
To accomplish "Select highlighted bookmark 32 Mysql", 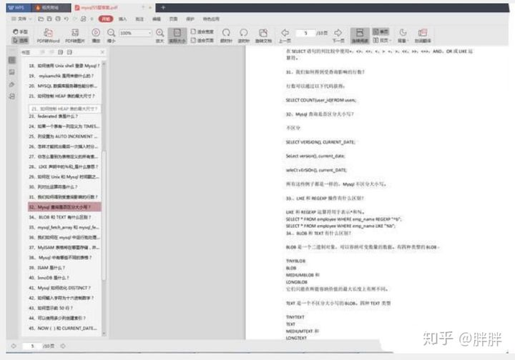I will (64, 207).
